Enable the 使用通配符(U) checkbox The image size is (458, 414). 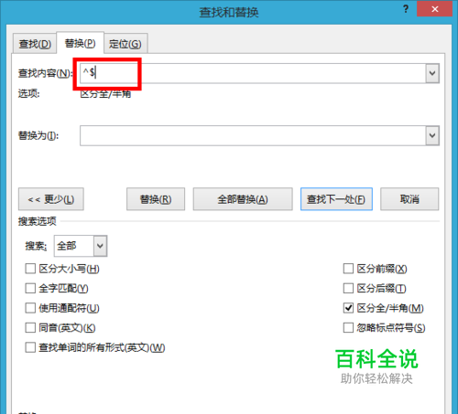tap(30, 308)
